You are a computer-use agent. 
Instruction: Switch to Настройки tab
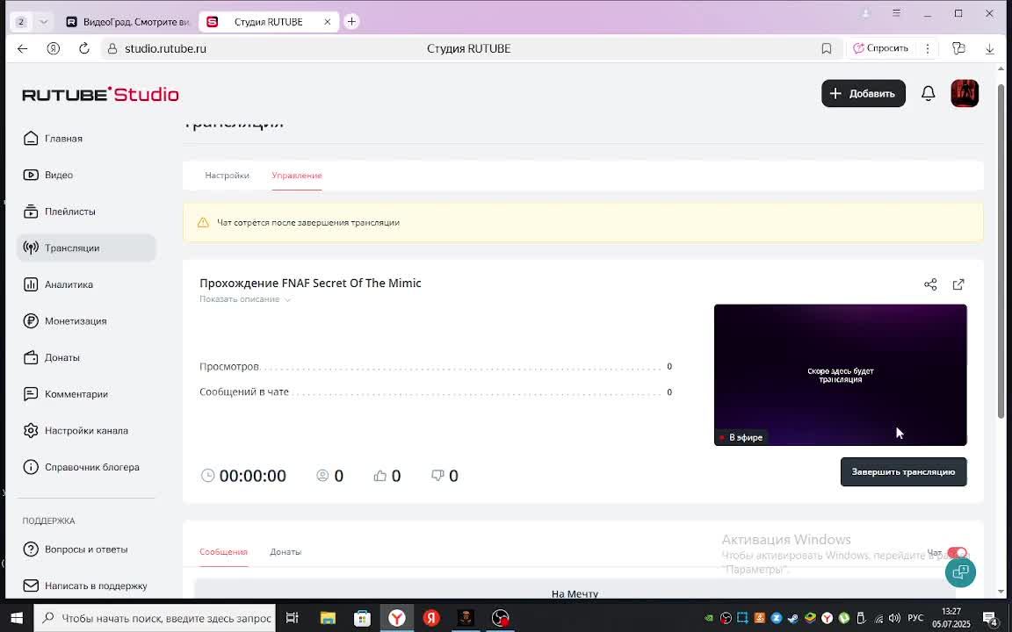(228, 176)
